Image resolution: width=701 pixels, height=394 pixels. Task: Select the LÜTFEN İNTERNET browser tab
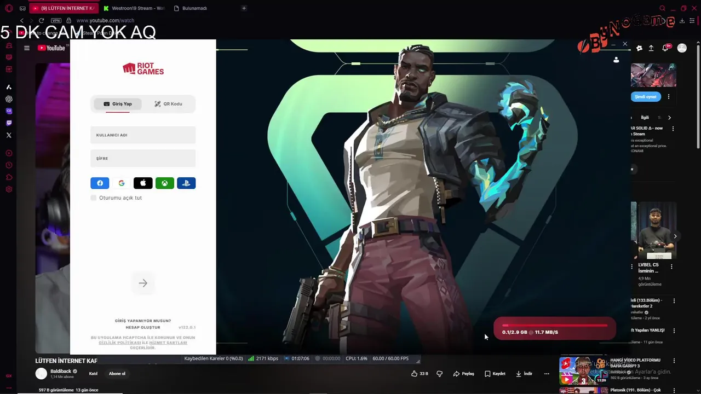(64, 8)
